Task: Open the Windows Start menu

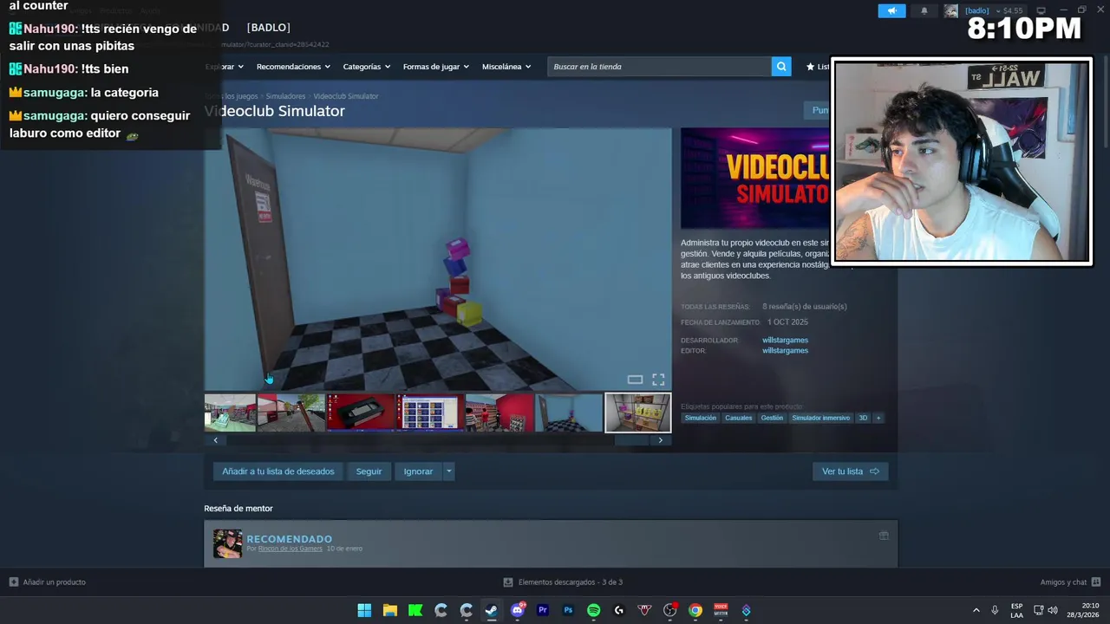Action: 364,610
